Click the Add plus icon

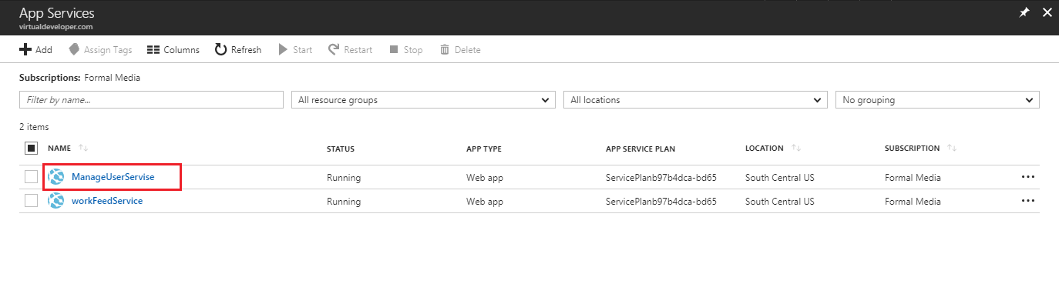tap(25, 49)
